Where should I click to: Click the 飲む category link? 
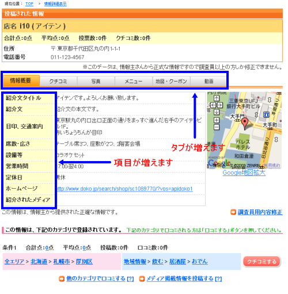click(158, 262)
